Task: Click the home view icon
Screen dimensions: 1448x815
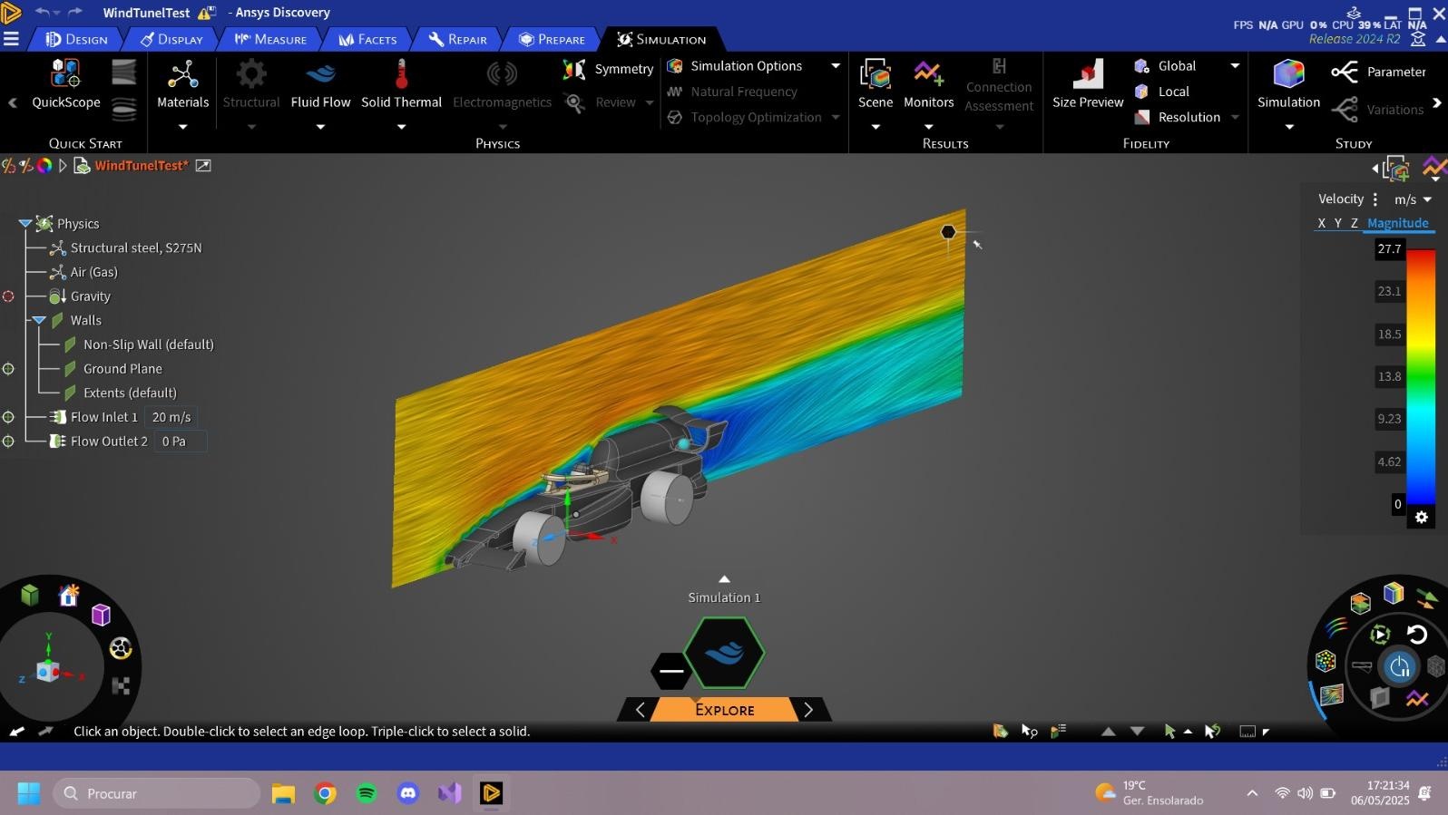Action: (69, 595)
